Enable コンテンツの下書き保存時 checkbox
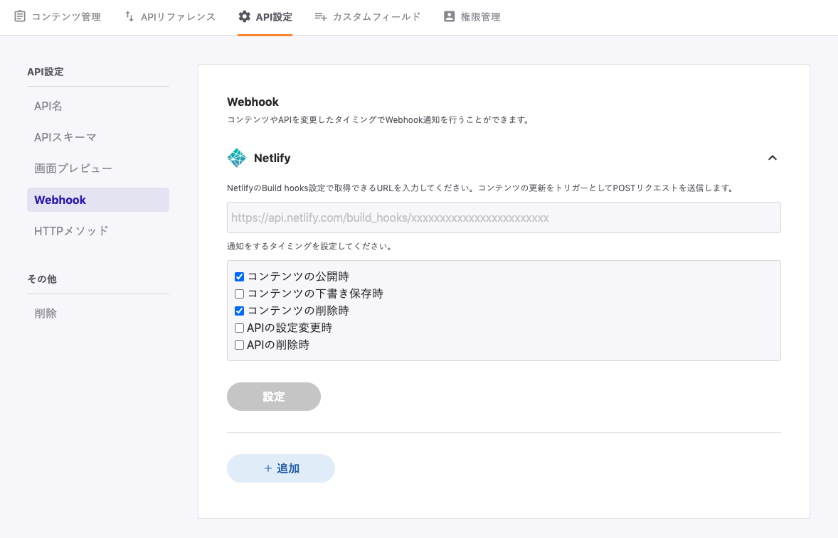The image size is (838, 538). point(240,294)
